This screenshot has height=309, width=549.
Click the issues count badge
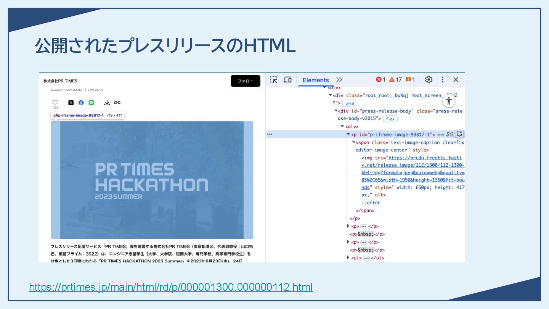click(x=410, y=80)
